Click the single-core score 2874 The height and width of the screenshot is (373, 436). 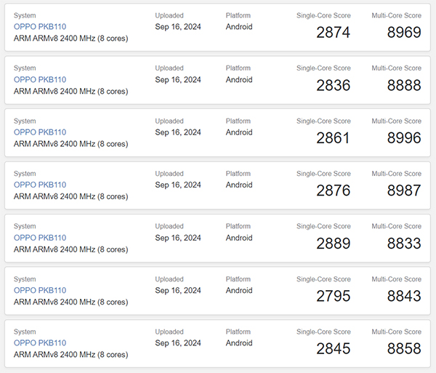pyautogui.click(x=334, y=33)
